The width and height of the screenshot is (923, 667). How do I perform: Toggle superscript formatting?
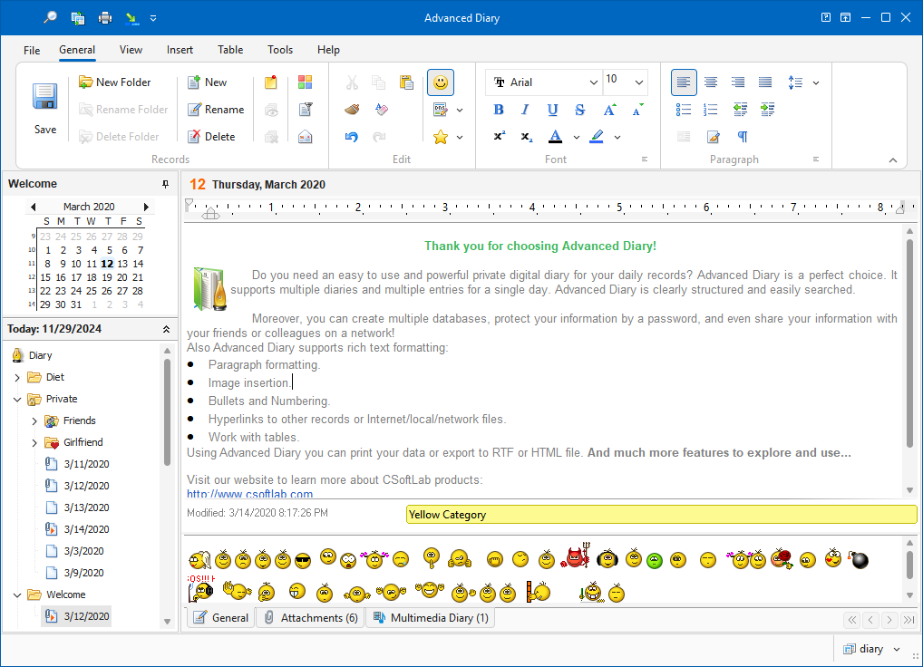click(x=499, y=137)
